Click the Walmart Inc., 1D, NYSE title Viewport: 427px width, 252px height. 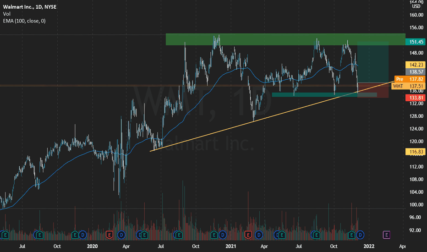[30, 7]
